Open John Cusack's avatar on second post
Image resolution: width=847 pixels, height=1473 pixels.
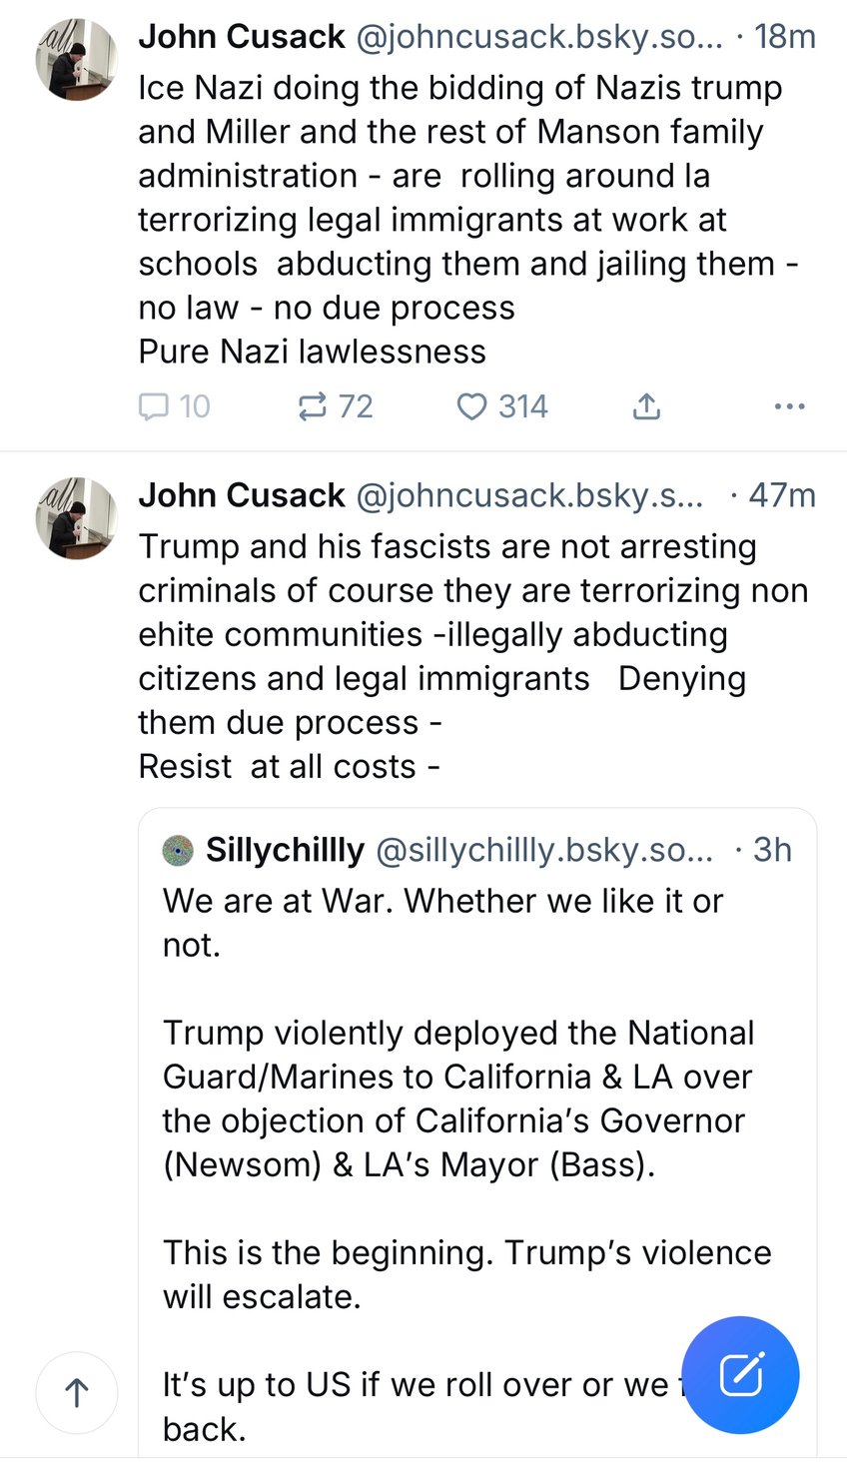click(77, 518)
